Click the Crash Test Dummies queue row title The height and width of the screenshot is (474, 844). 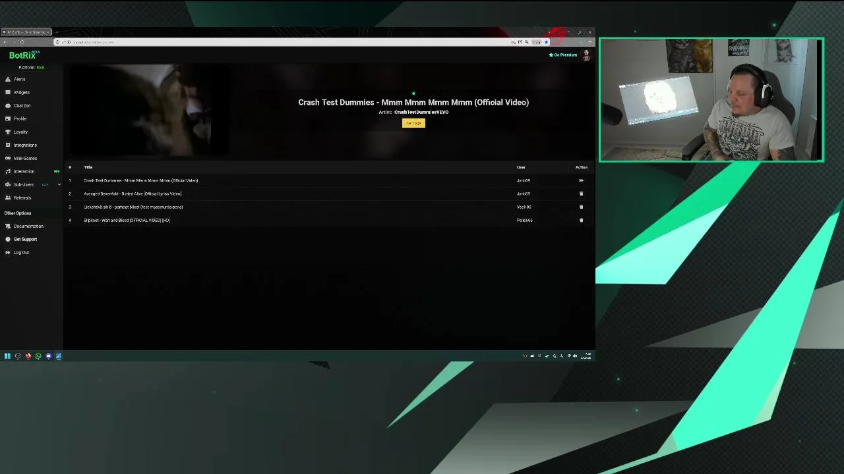[x=140, y=180]
